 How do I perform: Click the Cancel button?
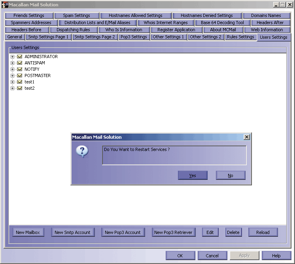coord(212,256)
